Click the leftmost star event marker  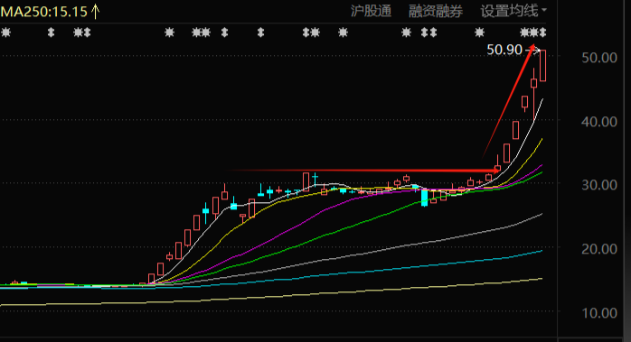click(5, 32)
